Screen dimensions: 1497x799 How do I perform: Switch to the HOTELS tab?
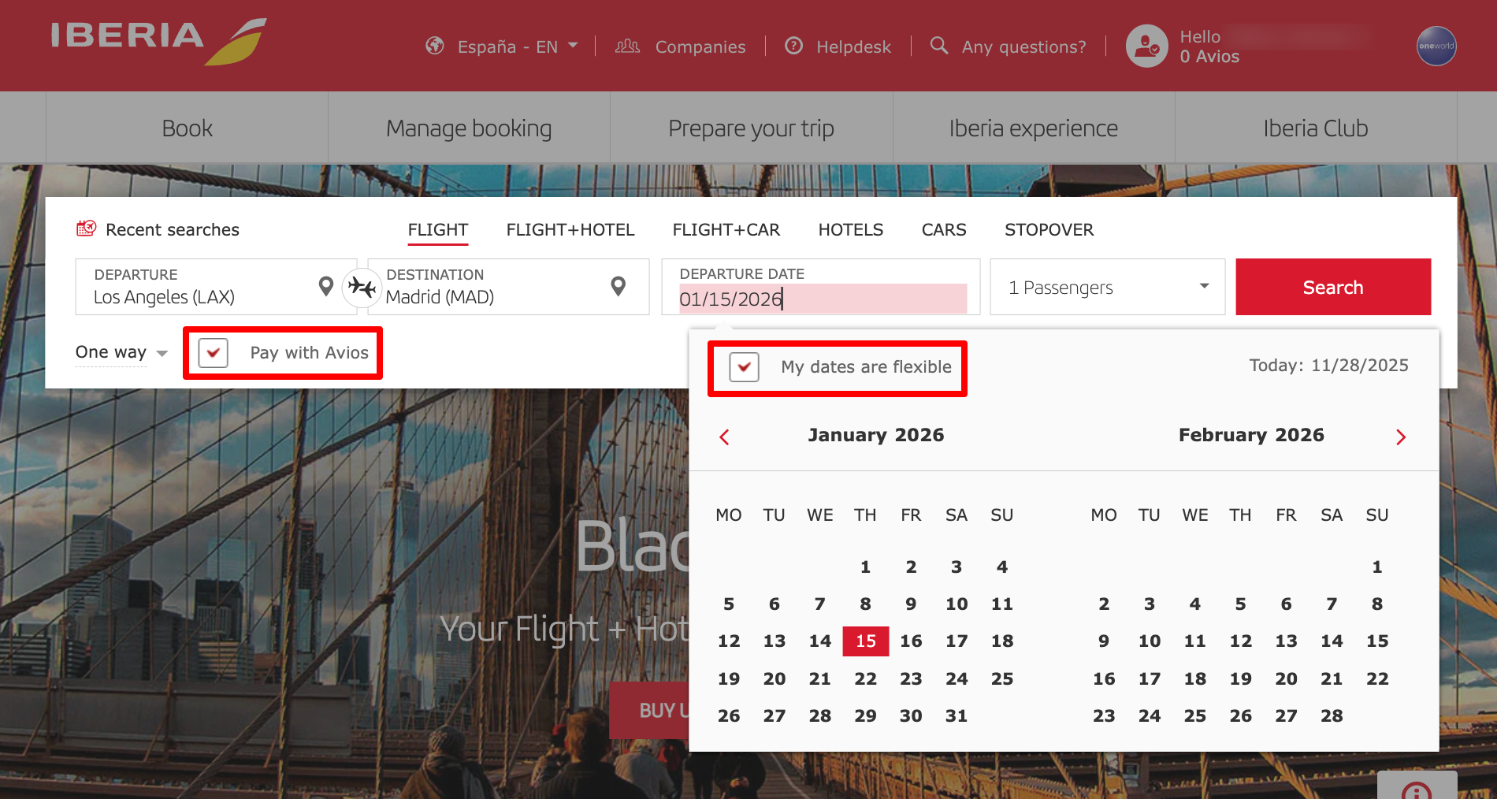[x=851, y=229]
